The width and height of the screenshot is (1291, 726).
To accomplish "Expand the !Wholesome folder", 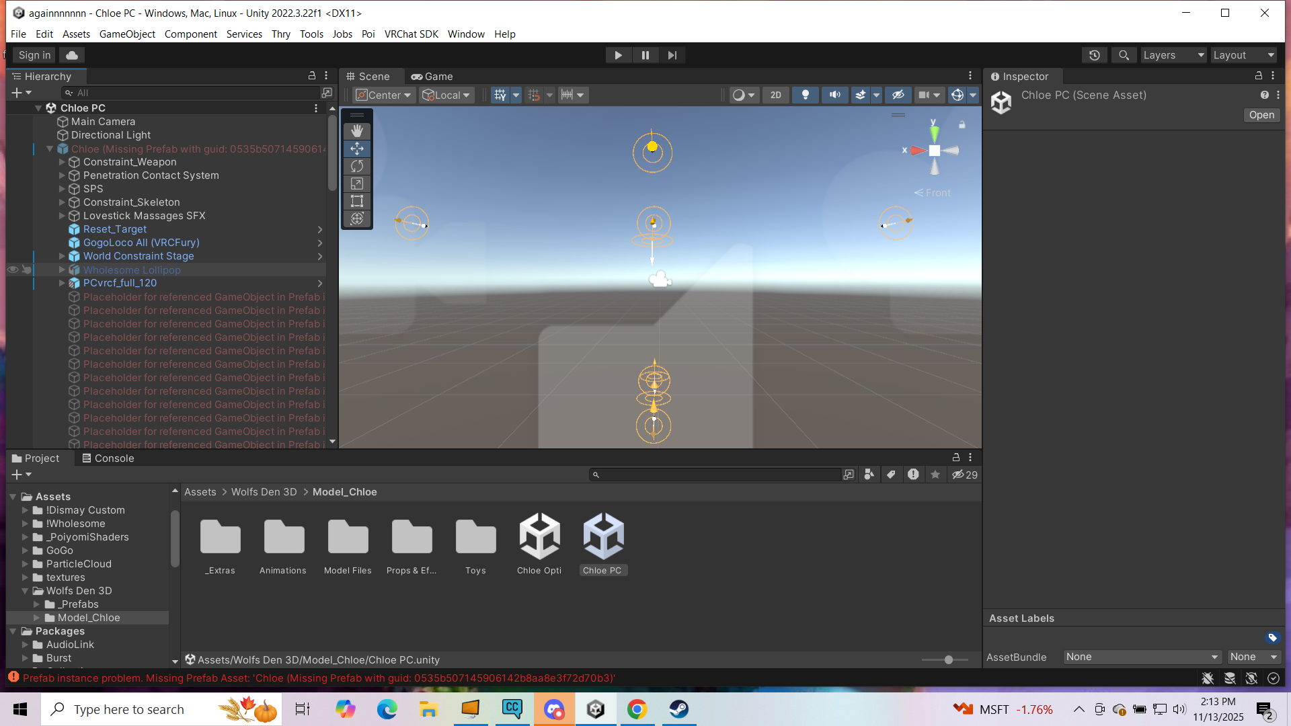I will pyautogui.click(x=25, y=524).
